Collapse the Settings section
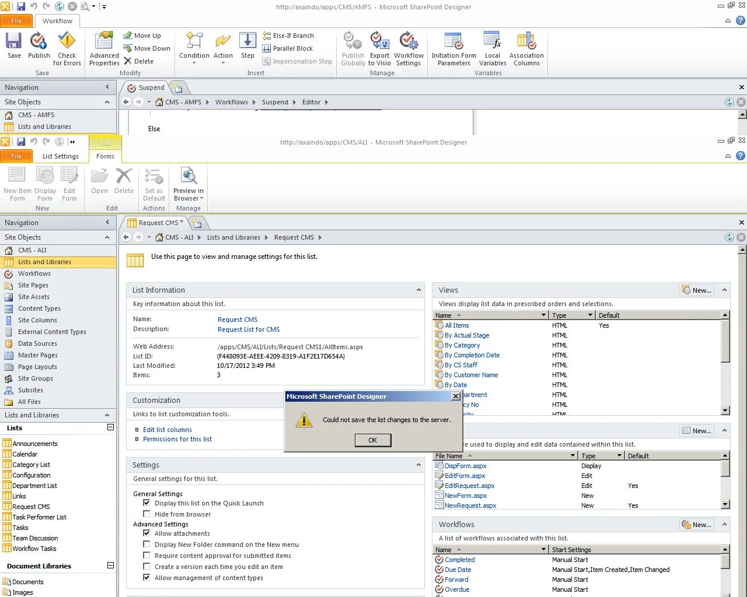This screenshot has height=597, width=747. 418,465
